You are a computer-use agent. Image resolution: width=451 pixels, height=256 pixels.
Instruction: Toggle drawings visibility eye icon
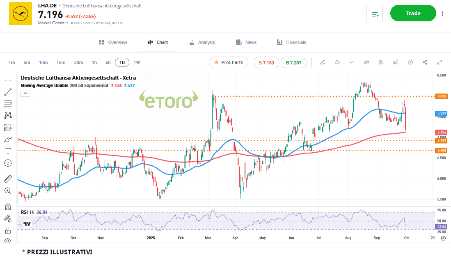8,241
